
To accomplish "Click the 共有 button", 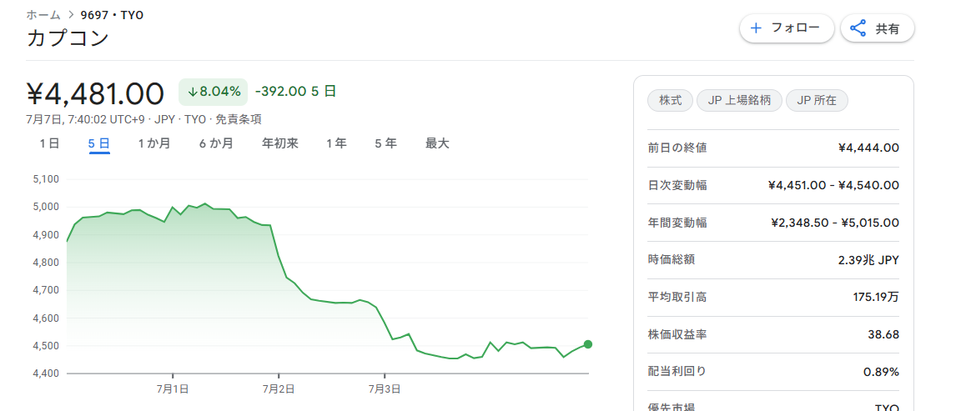I will 877,28.
